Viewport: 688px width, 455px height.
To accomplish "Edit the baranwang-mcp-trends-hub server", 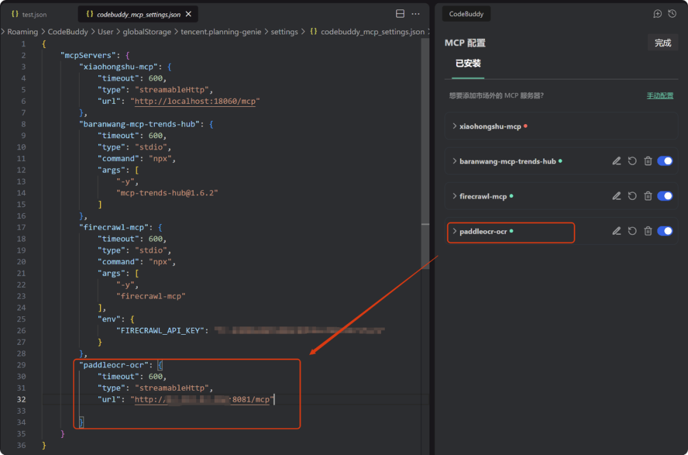I will (x=617, y=161).
